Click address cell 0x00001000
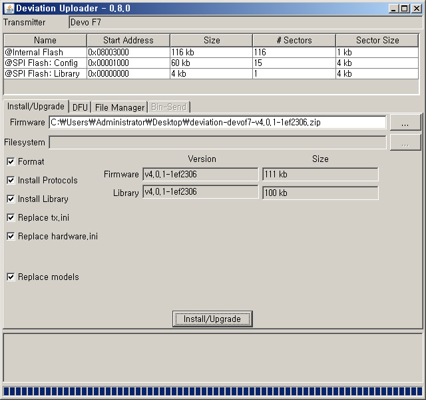 (128, 63)
